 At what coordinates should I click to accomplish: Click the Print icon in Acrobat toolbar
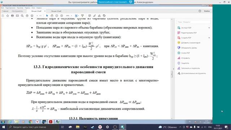coord(12,16)
